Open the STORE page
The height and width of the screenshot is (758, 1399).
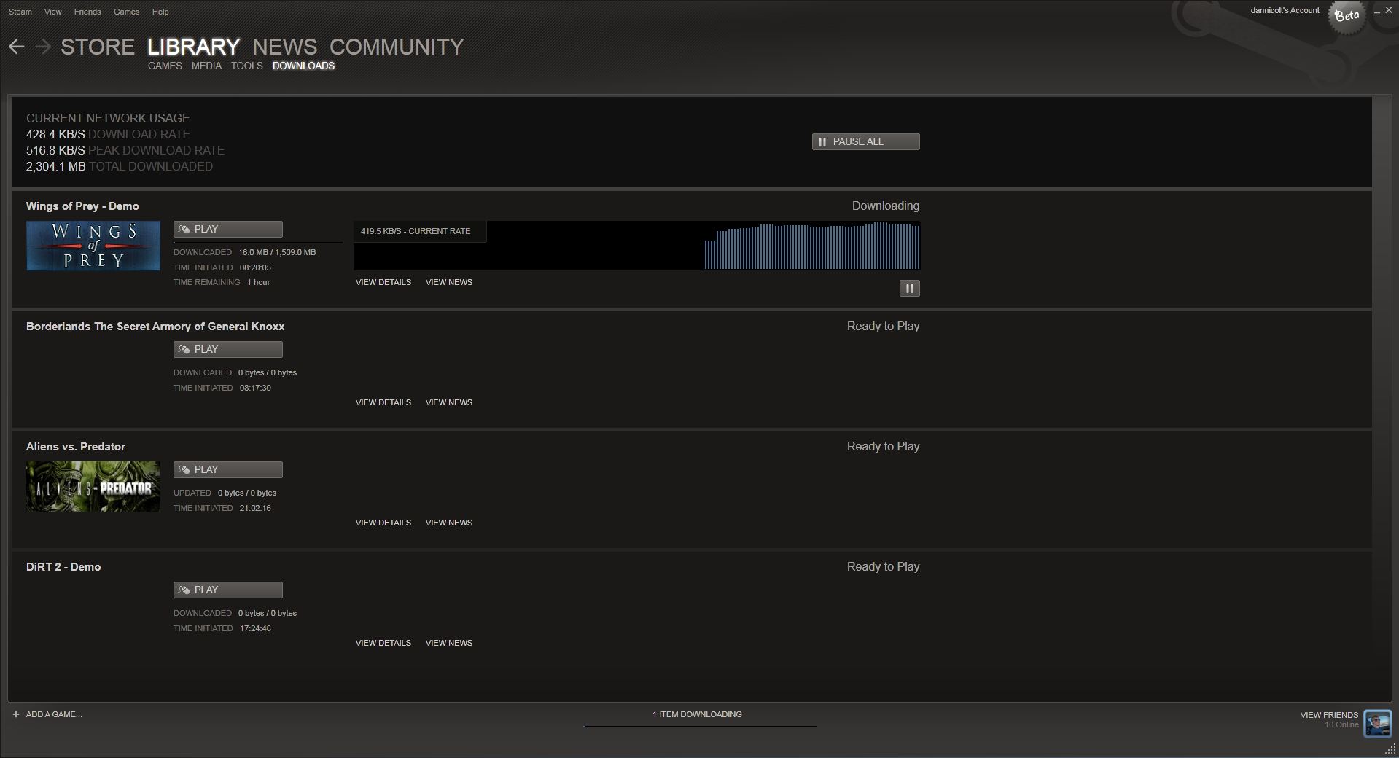pyautogui.click(x=98, y=46)
